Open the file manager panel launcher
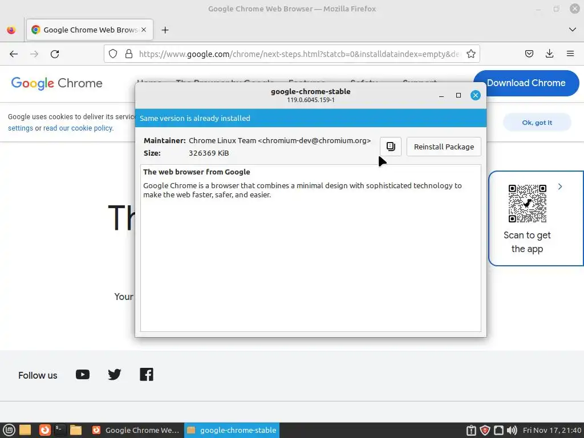 point(76,430)
